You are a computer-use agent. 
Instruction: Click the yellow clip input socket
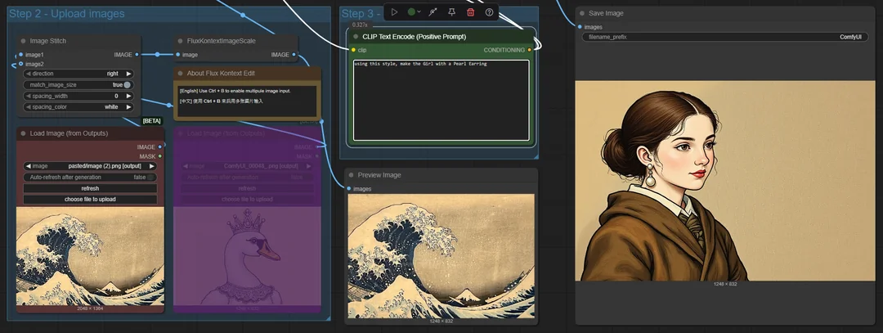353,50
